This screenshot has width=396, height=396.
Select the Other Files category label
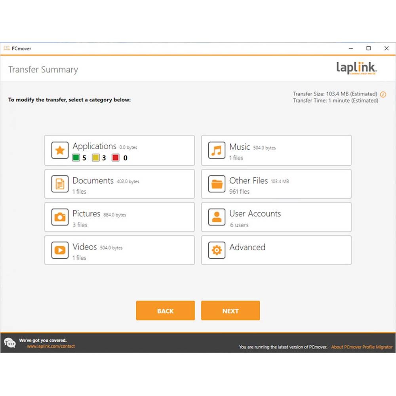pyautogui.click(x=249, y=181)
